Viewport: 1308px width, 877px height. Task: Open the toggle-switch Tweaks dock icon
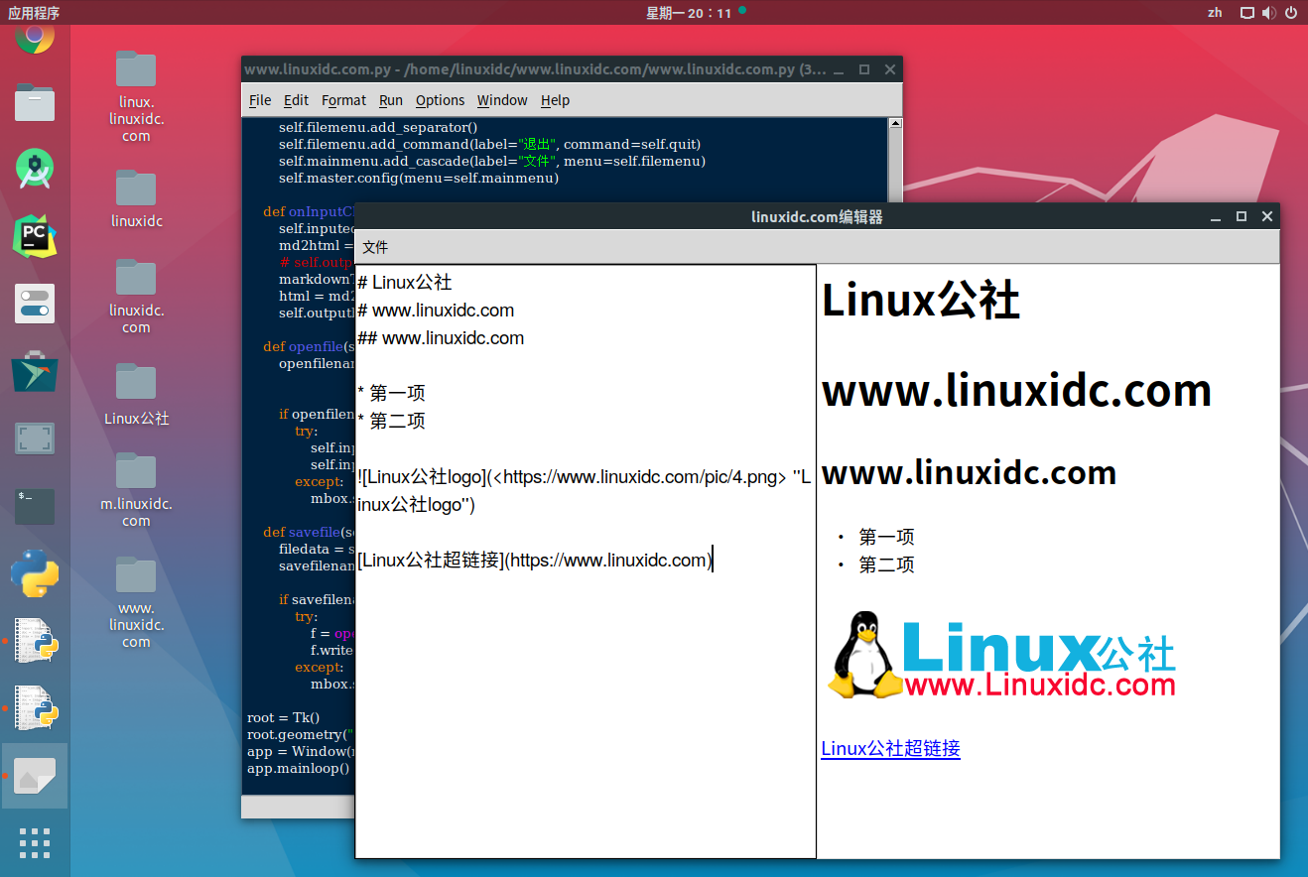pyautogui.click(x=35, y=304)
